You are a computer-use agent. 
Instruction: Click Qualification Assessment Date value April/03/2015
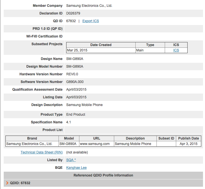pos(76,90)
